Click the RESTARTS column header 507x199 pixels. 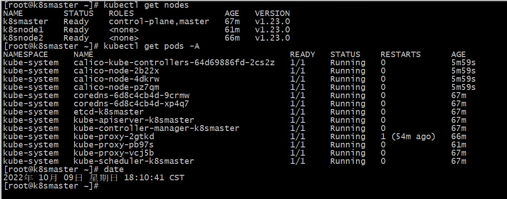tap(400, 54)
